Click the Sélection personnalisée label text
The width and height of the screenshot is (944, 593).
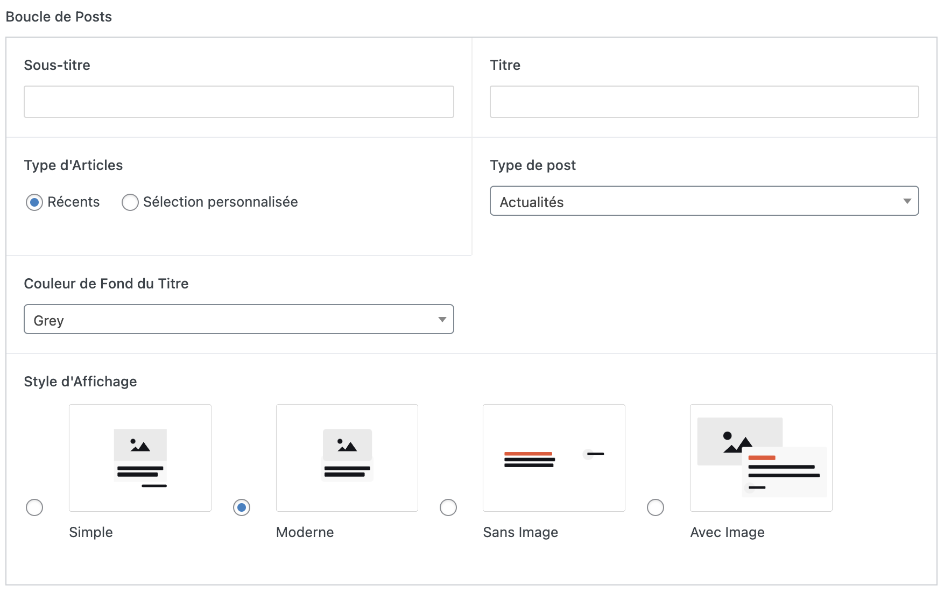tap(220, 202)
